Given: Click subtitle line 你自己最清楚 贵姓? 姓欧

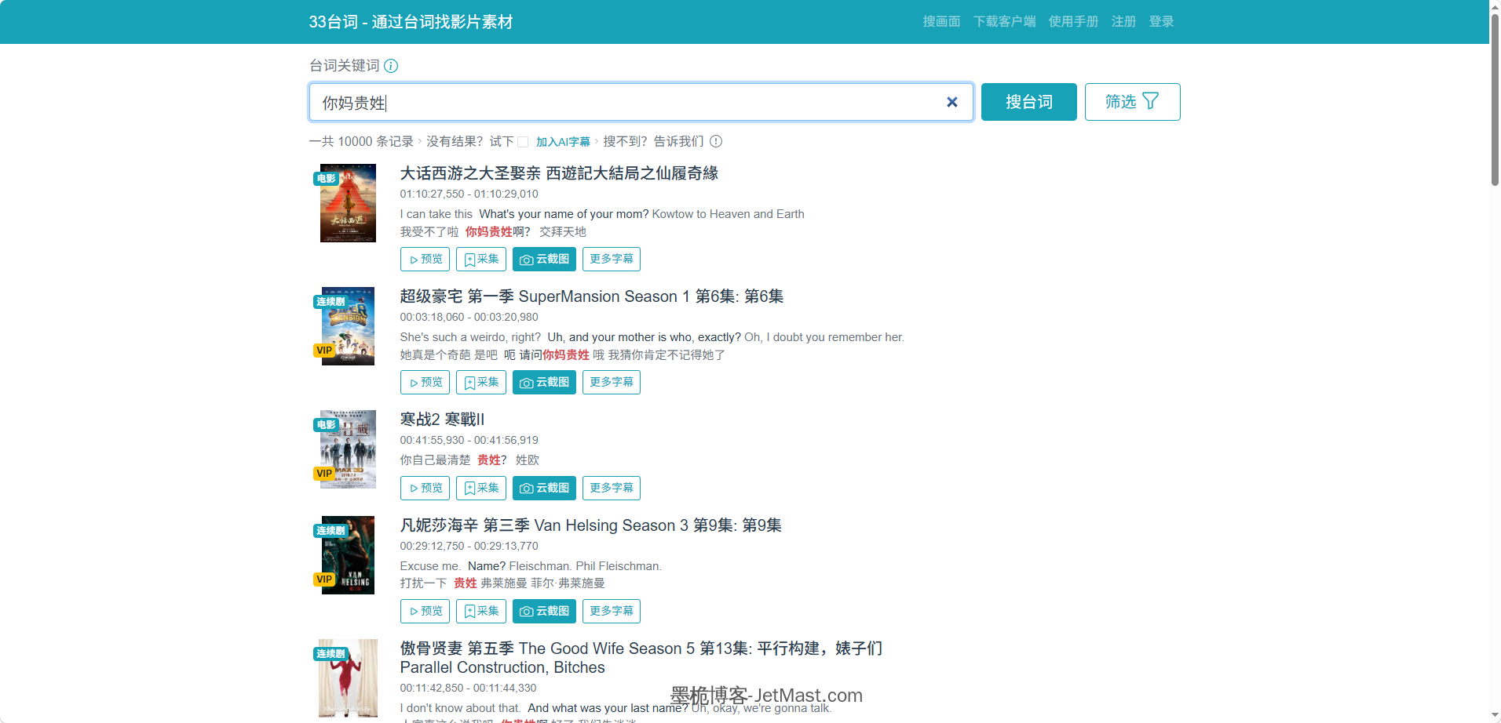Looking at the screenshot, I should [x=469, y=460].
